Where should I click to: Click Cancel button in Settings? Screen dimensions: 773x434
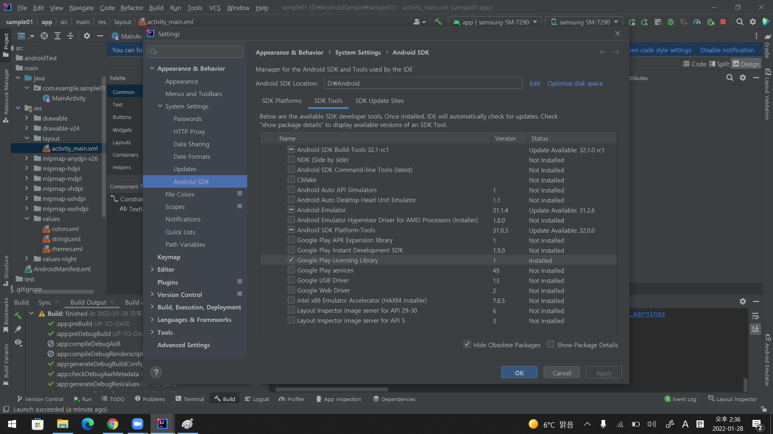pos(562,373)
